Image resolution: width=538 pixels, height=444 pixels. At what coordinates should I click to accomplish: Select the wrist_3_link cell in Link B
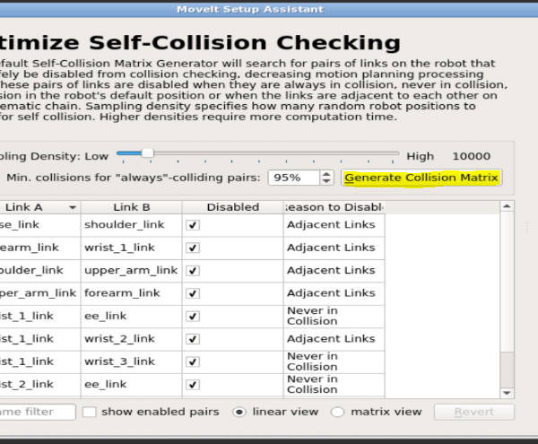132,361
